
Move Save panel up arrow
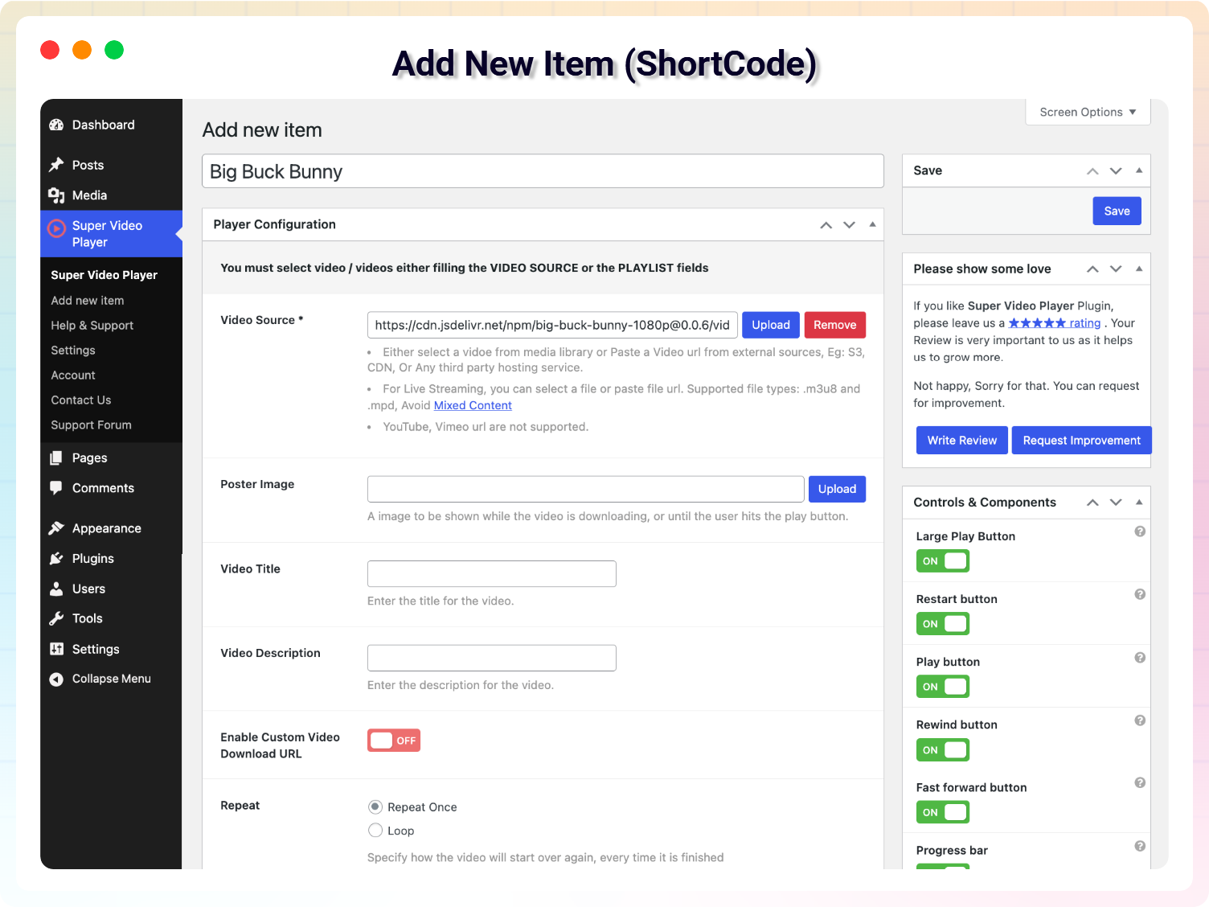pos(1092,171)
